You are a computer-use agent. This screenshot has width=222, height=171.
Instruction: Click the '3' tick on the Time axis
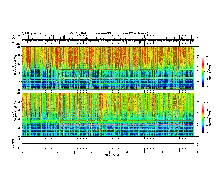(75, 153)
